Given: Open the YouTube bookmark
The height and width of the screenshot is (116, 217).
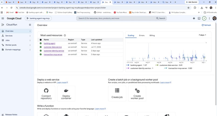Looking at the screenshot, I should tap(20, 12).
